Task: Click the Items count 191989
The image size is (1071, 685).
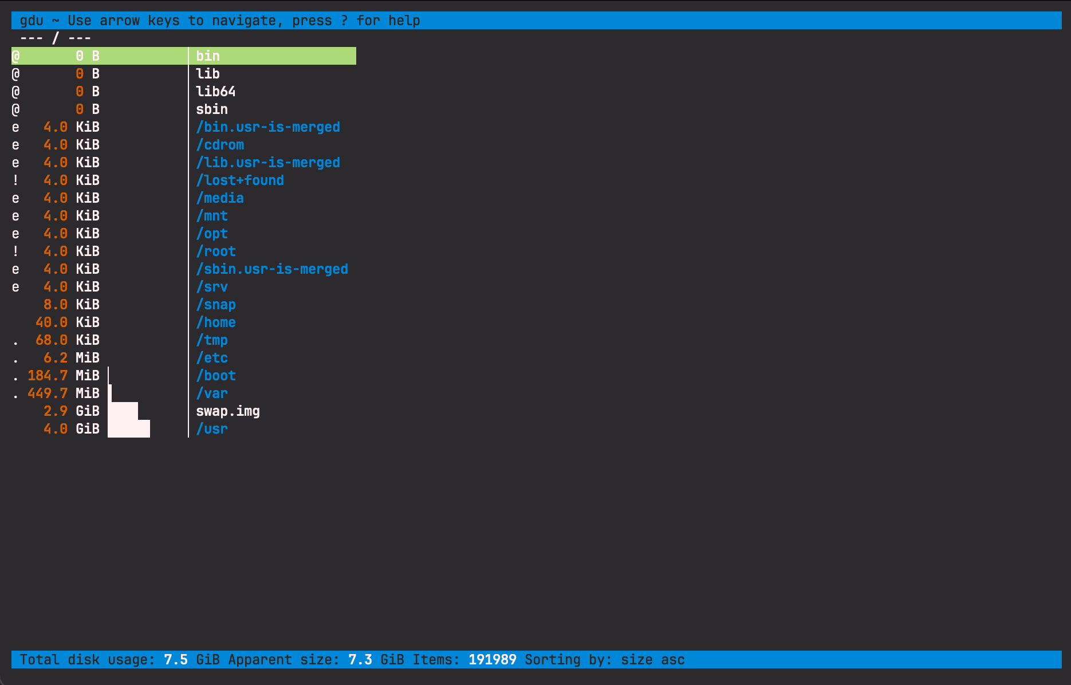Action: pyautogui.click(x=492, y=659)
